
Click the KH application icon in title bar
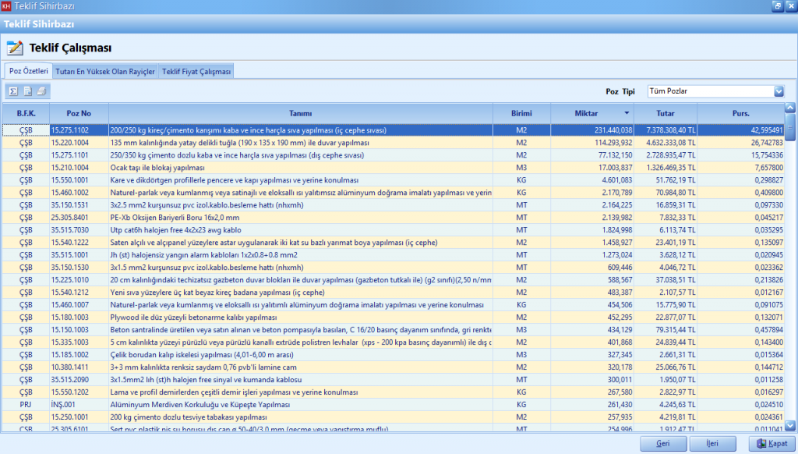(7, 6)
